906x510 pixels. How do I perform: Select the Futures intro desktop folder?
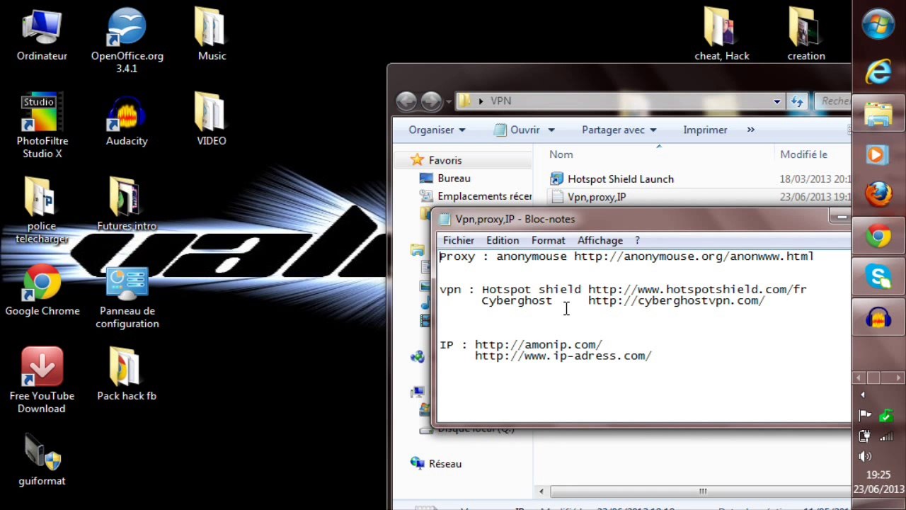(x=127, y=205)
